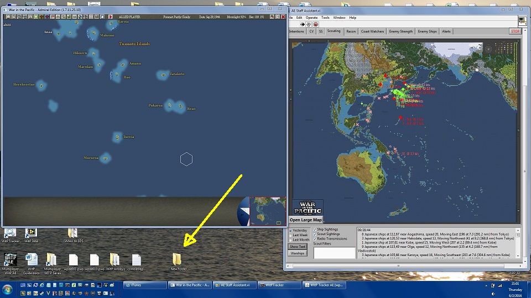Click the VI icon at Staff Assistant top right
Screen dimensions: 531x298
(x=523, y=22)
